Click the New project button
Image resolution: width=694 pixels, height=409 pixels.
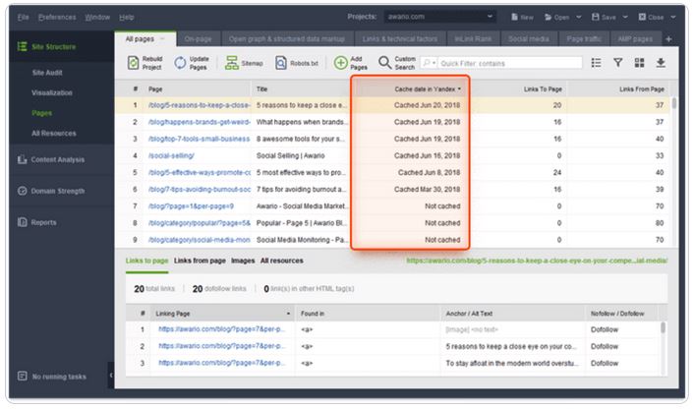pyautogui.click(x=522, y=17)
